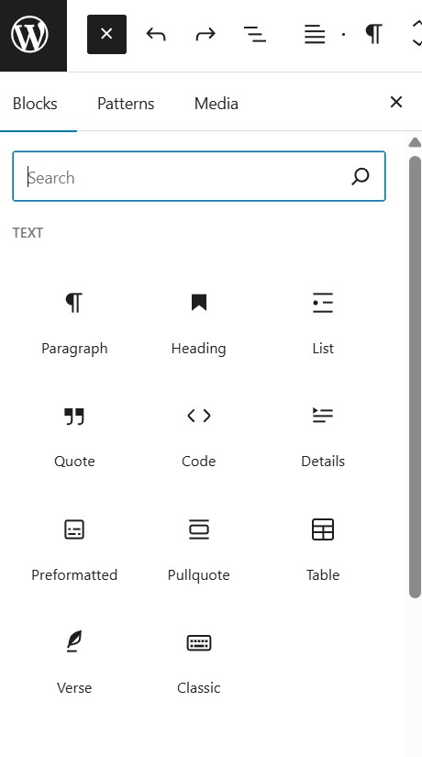Switch to the Media tab
The image size is (422, 757).
click(217, 104)
